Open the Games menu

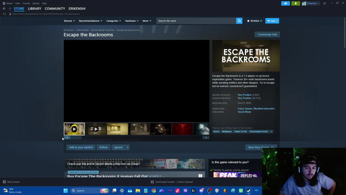pos(36,3)
